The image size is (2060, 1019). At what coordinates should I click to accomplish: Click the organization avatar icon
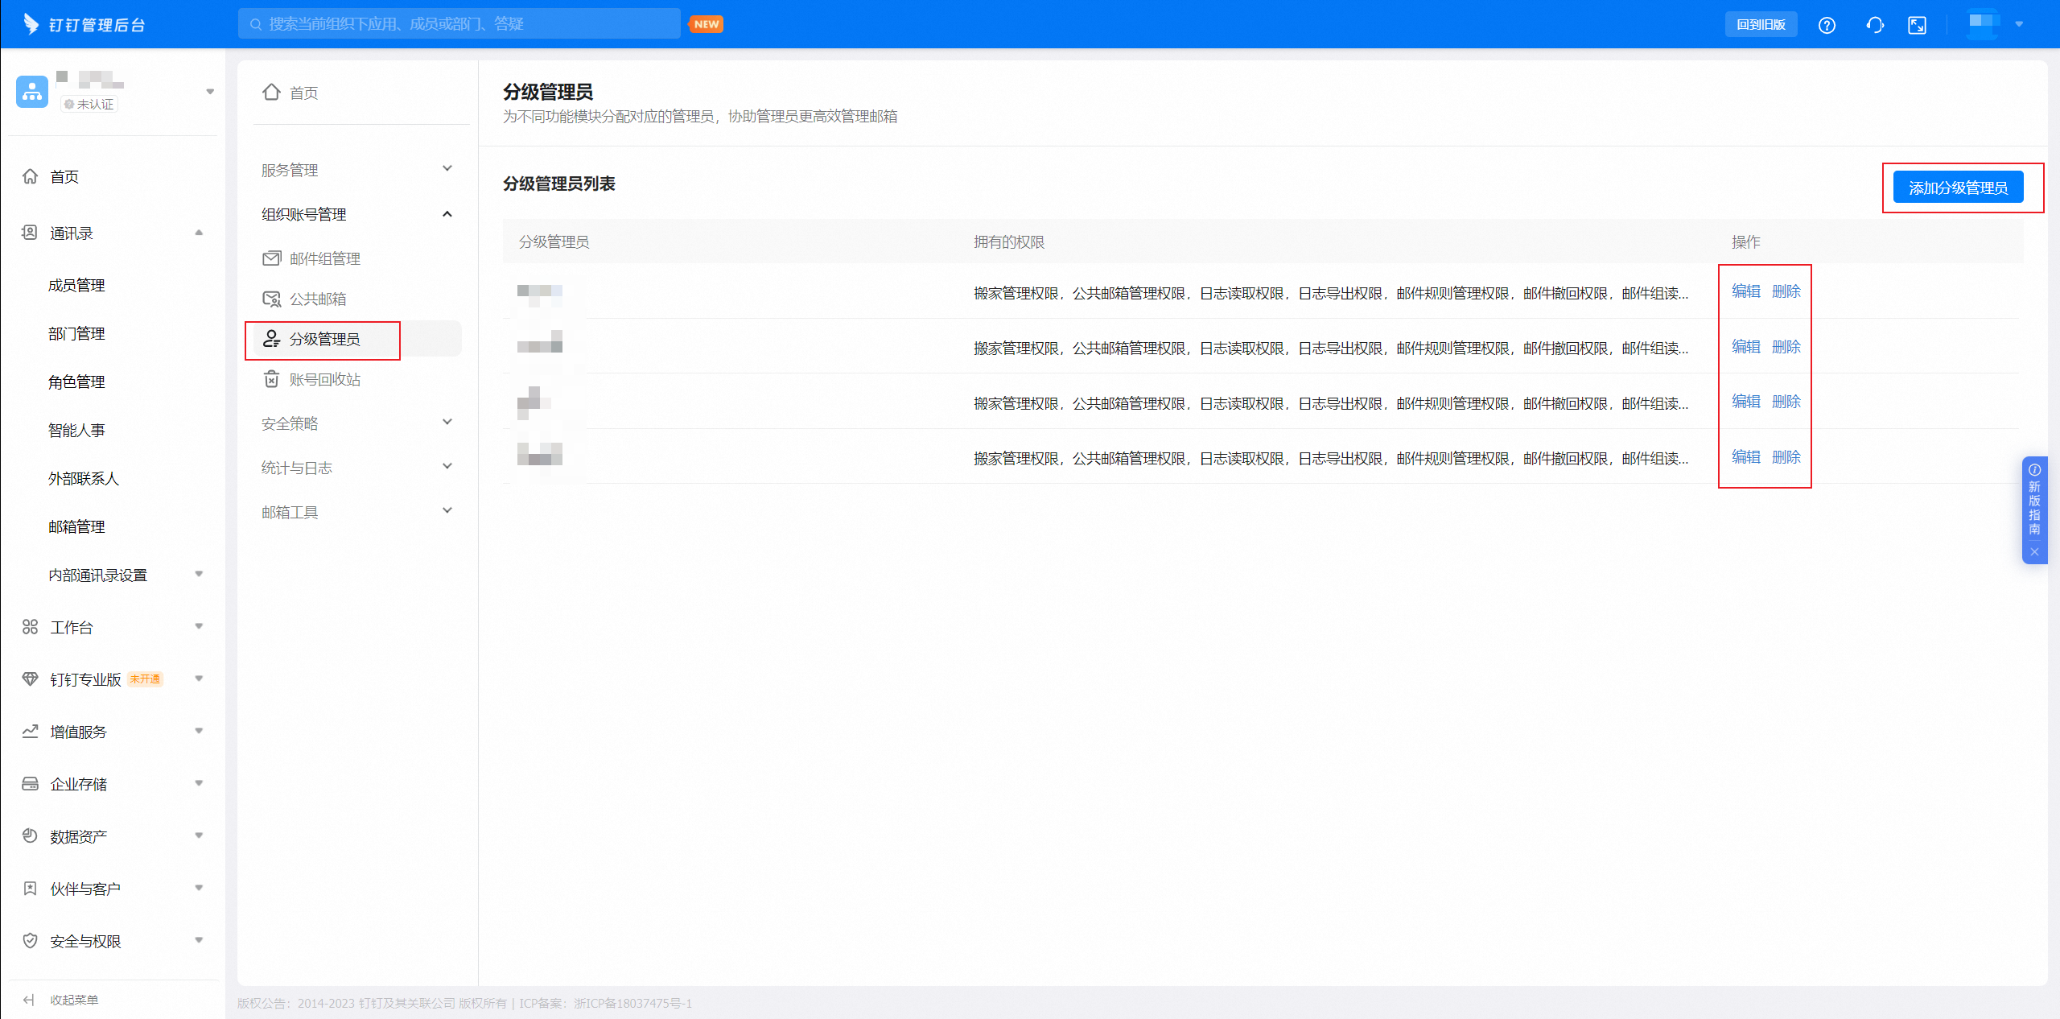[x=32, y=92]
